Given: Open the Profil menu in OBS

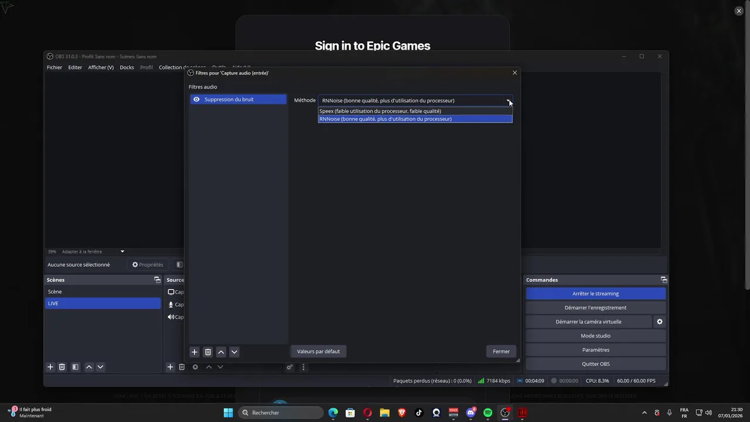Looking at the screenshot, I should tap(146, 67).
